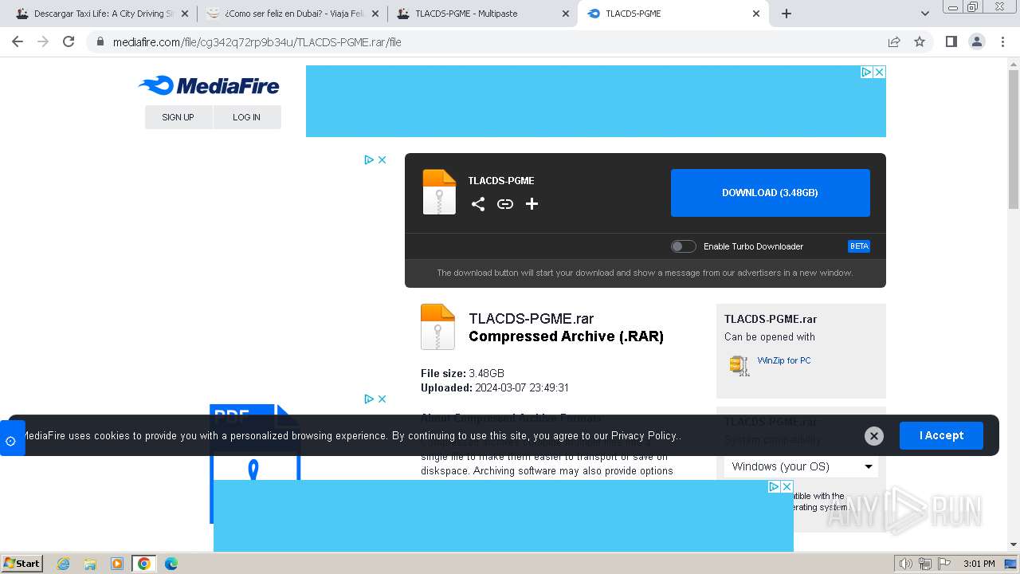The image size is (1020, 574).
Task: Click the cookie settings gear icon
Action: 11,440
